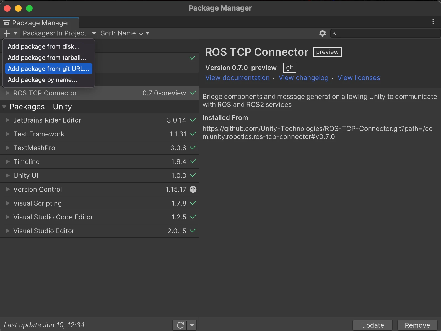The image size is (441, 331).
Task: Open the View documentation link
Action: tap(237, 78)
